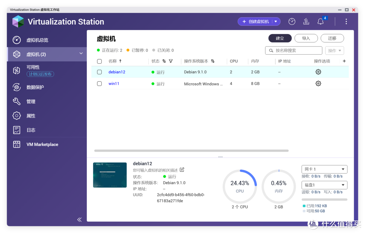Image resolution: width=365 pixels, height=233 pixels.
Task: Click the stacked layers icon in header
Action: (x=306, y=22)
